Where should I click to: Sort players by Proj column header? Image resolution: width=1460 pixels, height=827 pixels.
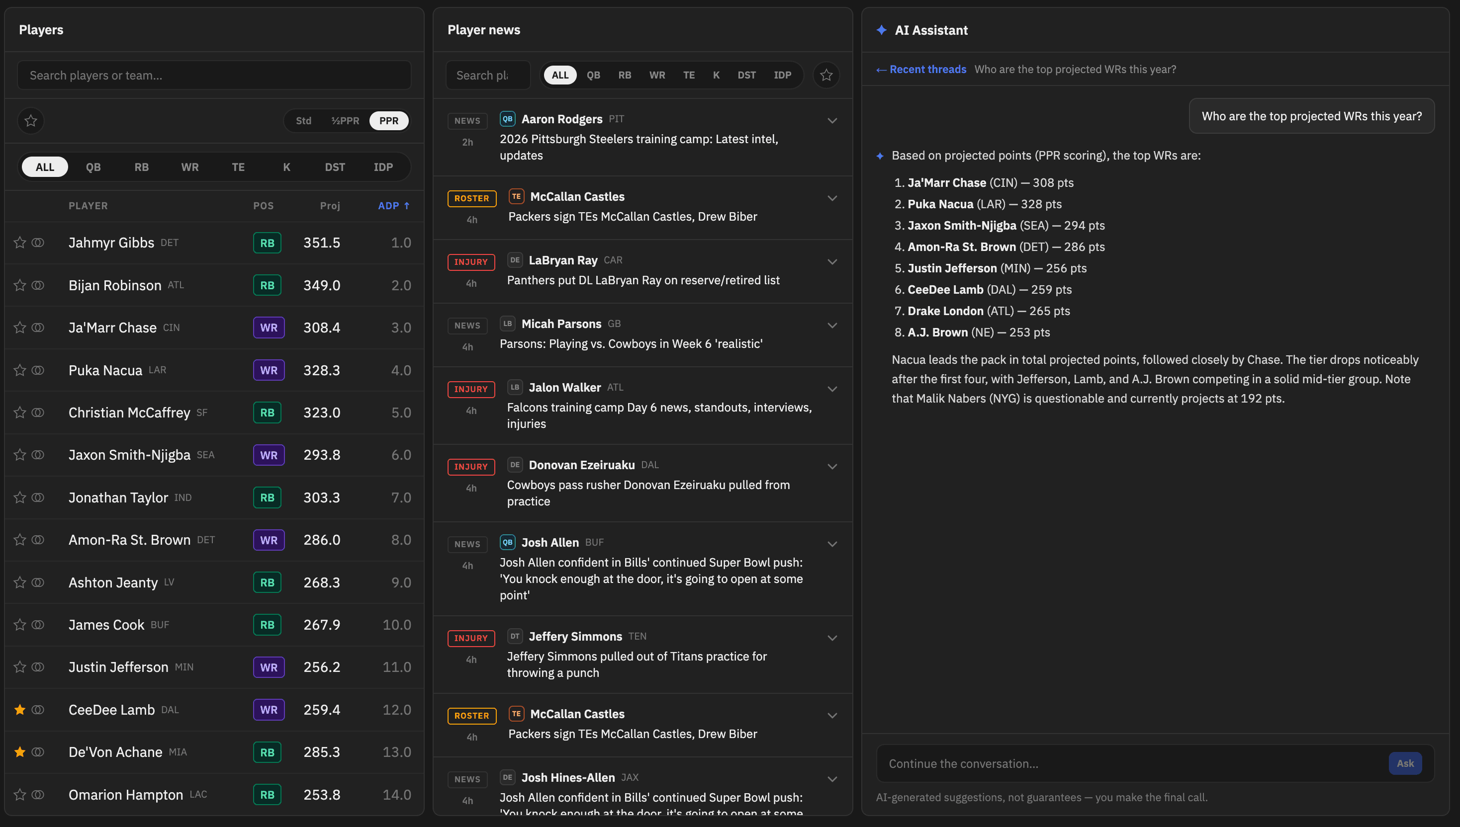tap(330, 206)
